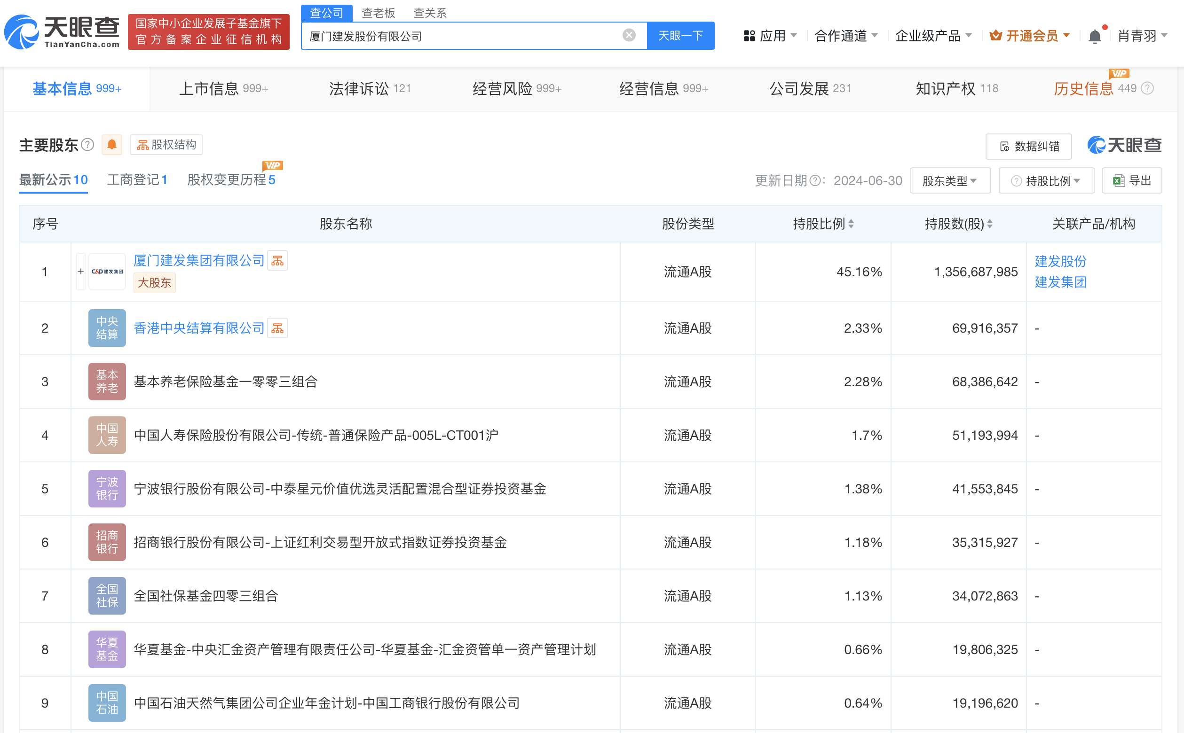Click the C&D 建发集团 logo thumbnail
Image resolution: width=1184 pixels, height=733 pixels.
click(x=107, y=272)
